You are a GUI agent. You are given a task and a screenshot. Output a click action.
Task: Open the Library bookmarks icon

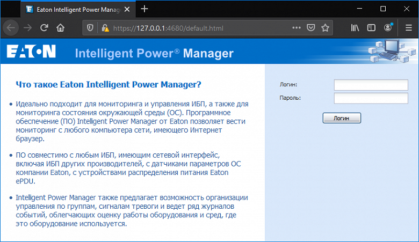click(355, 28)
